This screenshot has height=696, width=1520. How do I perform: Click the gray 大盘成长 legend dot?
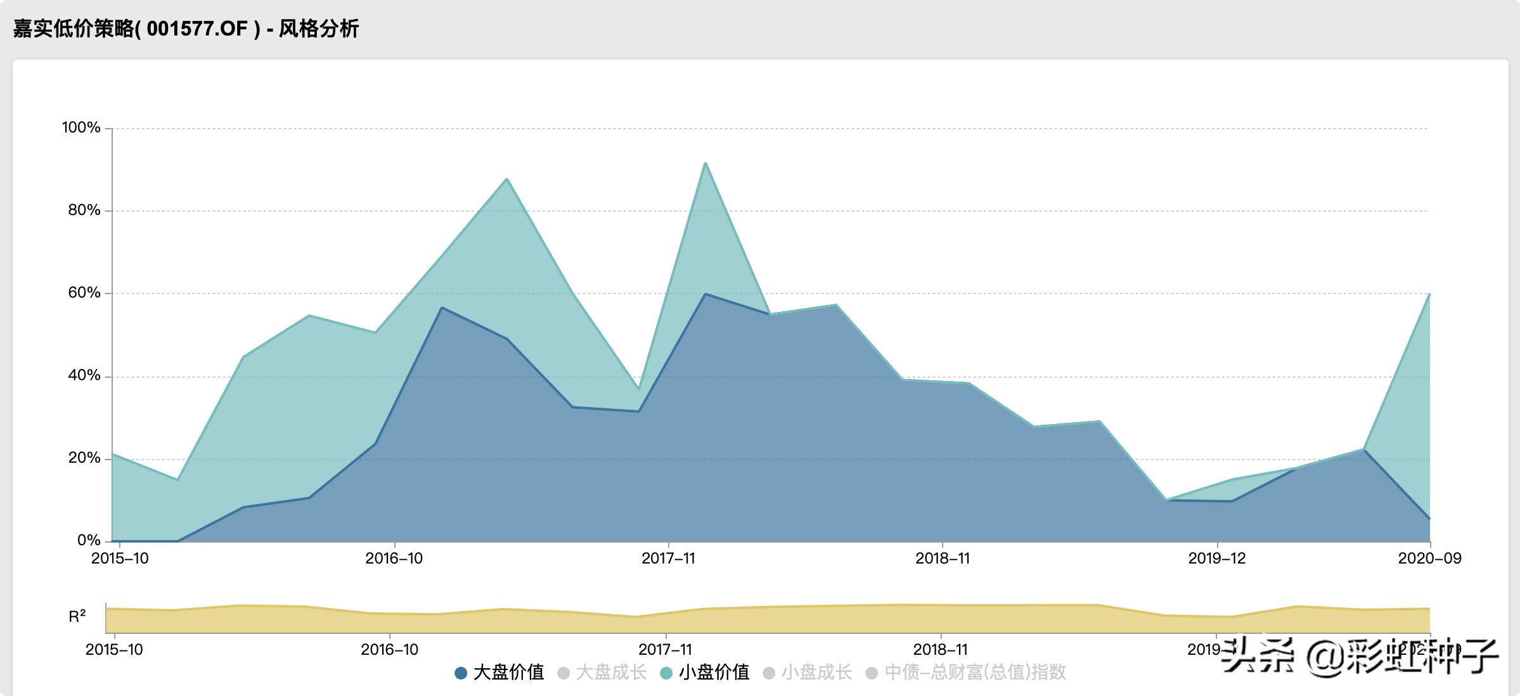[x=564, y=673]
